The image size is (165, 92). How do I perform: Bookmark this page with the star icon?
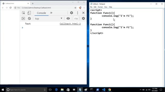[x=75, y=8]
